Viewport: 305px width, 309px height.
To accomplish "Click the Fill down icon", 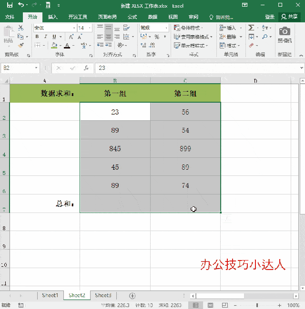I will coord(251,37).
